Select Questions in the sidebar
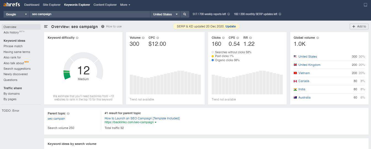Viewport: 371px width, 149px height. (x=10, y=80)
